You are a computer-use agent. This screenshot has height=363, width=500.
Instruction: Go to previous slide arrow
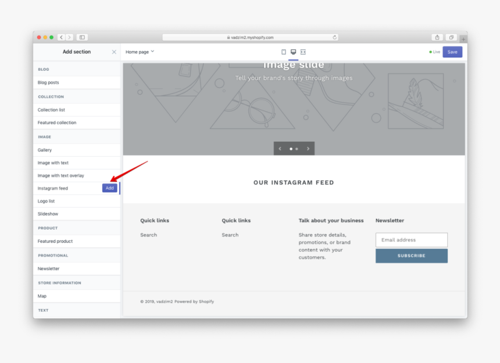coord(280,149)
